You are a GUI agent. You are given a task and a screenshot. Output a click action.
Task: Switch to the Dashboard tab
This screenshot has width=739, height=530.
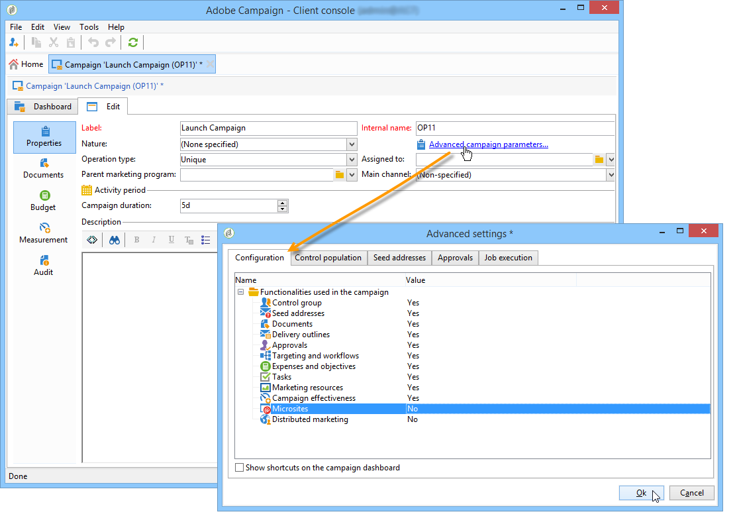(43, 107)
